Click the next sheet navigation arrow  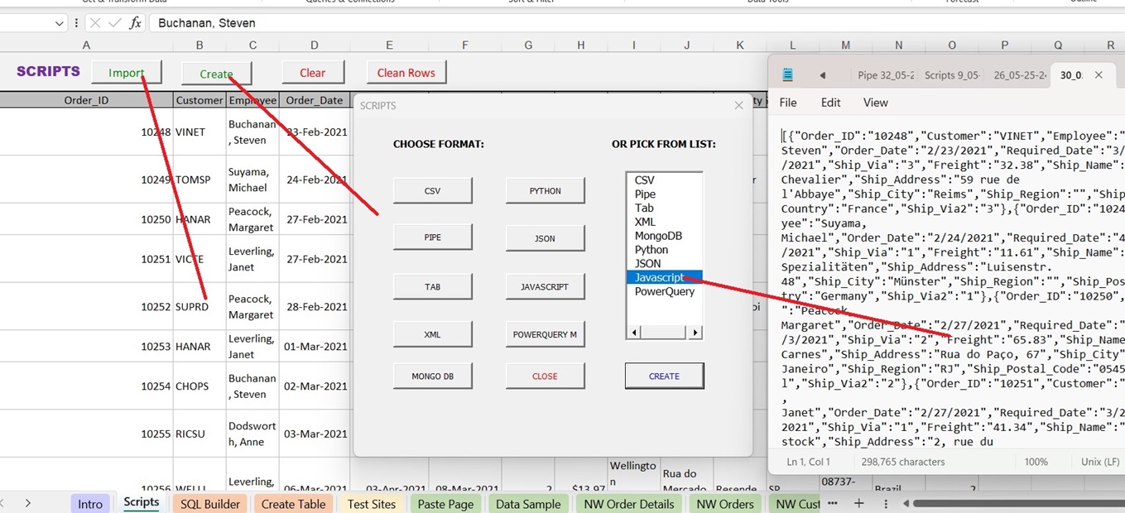(x=27, y=503)
